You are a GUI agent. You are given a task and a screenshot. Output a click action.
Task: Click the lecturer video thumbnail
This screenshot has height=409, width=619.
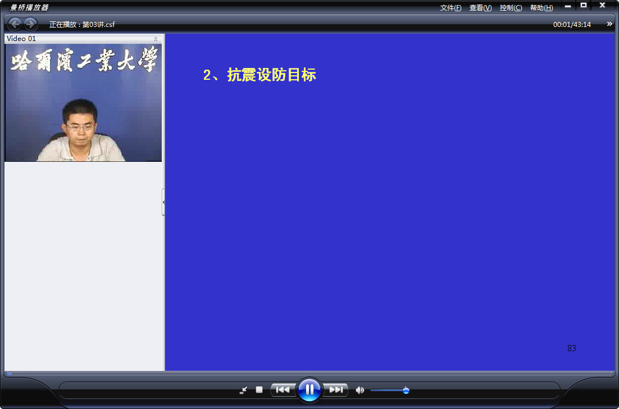(x=83, y=103)
